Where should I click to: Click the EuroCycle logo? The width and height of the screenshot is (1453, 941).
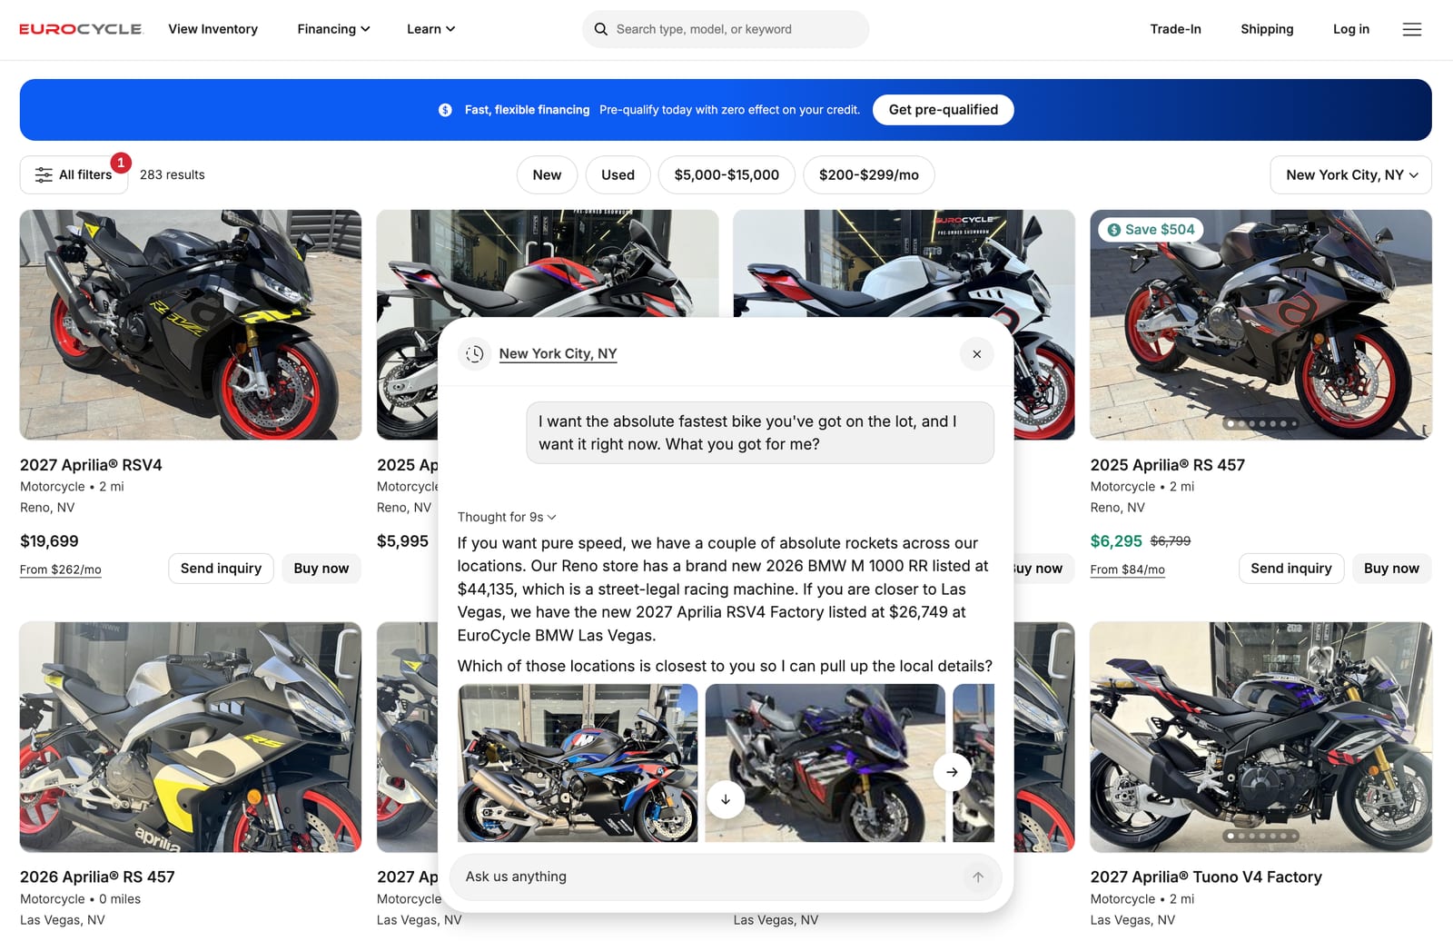click(x=81, y=29)
